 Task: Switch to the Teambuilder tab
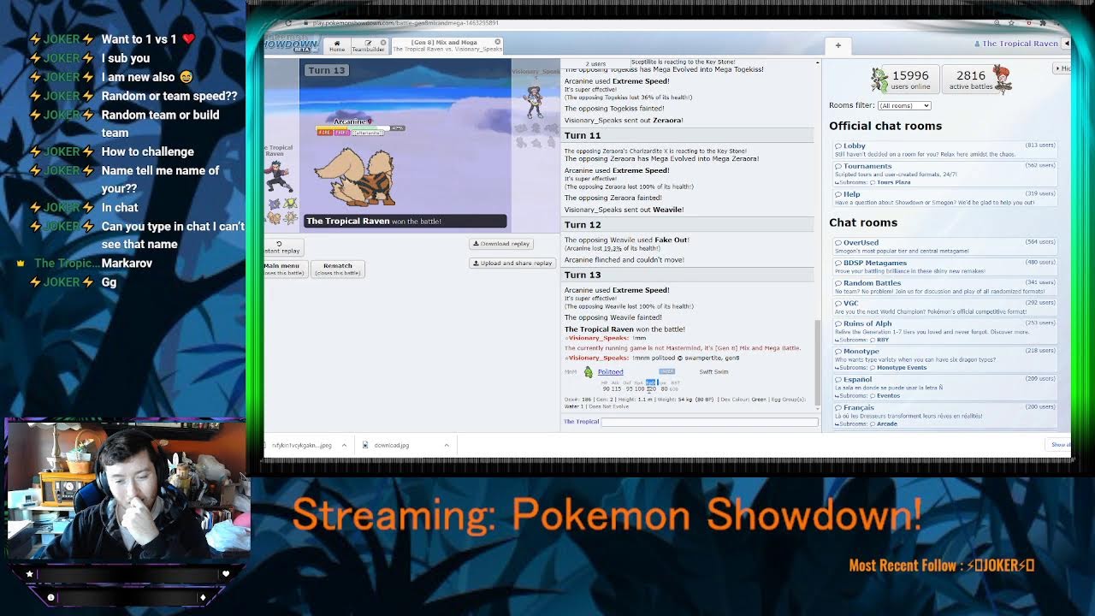tap(368, 45)
